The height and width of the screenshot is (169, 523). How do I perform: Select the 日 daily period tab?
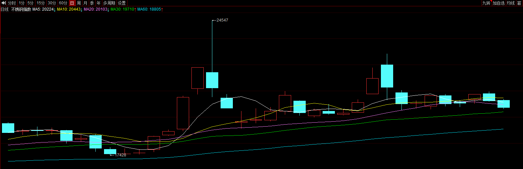tap(72, 3)
